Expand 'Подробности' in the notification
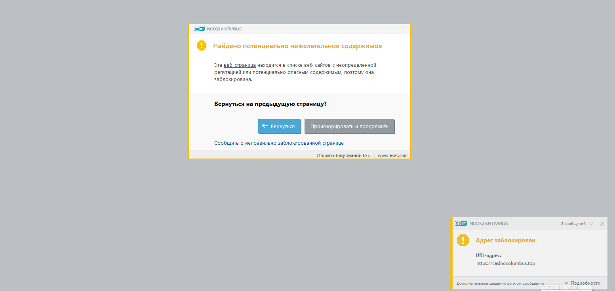 click(x=582, y=283)
